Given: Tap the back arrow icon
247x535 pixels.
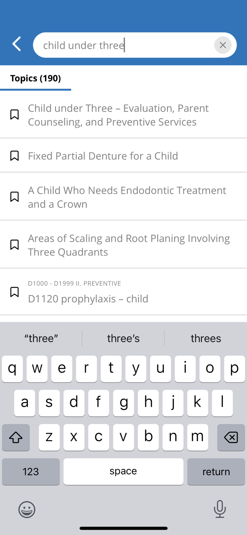Looking at the screenshot, I should tap(17, 44).
